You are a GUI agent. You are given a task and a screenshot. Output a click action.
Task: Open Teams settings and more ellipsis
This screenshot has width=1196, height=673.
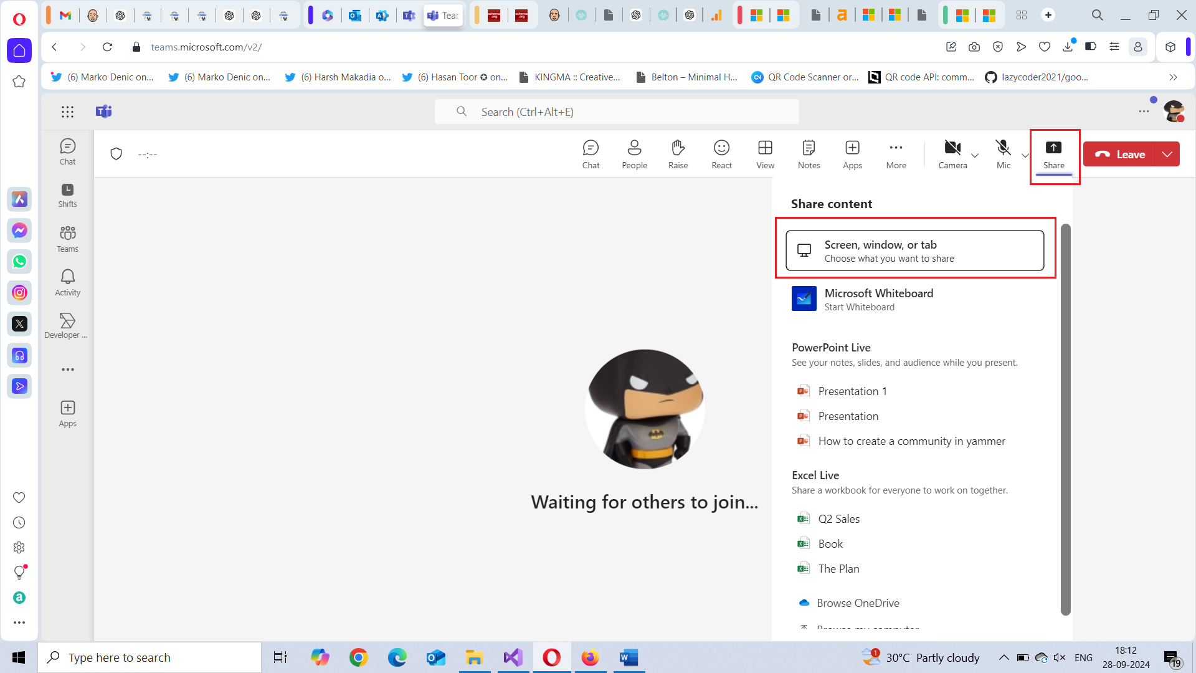1144,112
